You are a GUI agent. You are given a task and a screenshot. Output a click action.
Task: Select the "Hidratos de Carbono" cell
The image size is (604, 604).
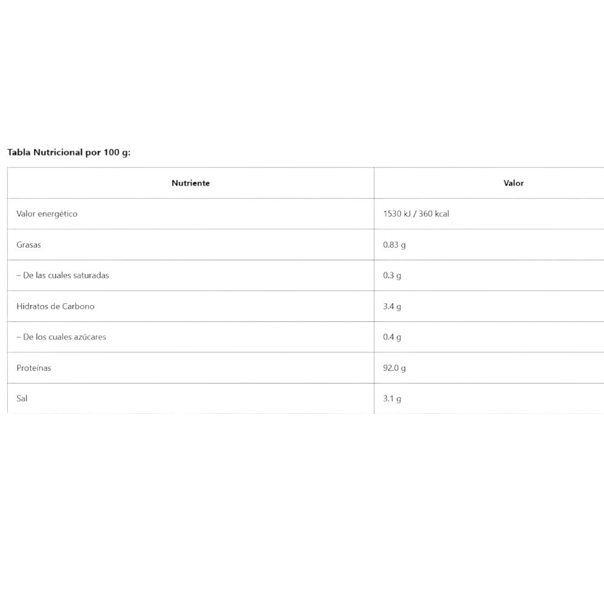pyautogui.click(x=56, y=306)
